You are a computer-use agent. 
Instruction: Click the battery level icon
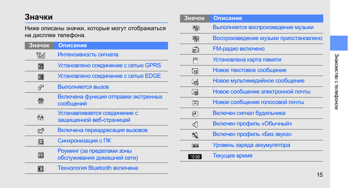pos(195,146)
